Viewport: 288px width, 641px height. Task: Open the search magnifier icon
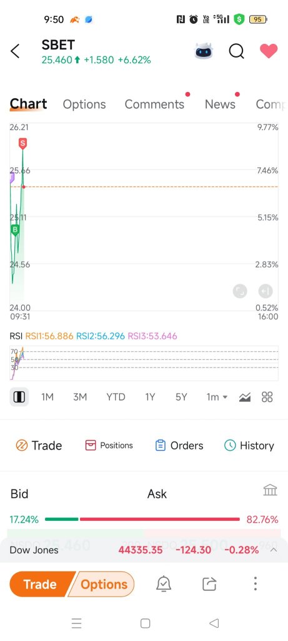click(236, 51)
